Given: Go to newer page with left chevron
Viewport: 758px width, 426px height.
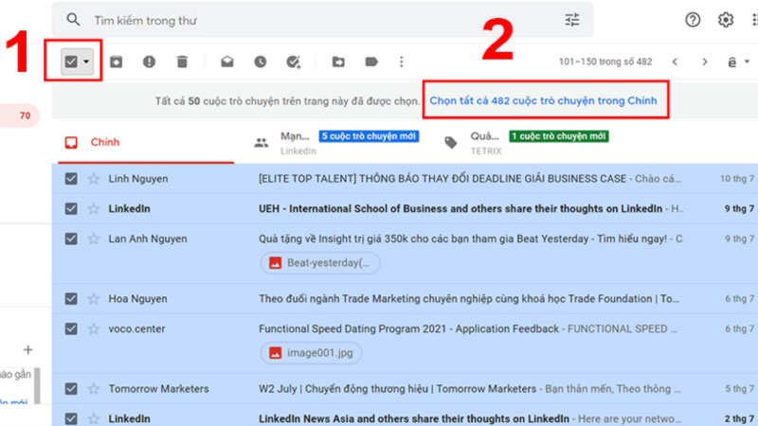Looking at the screenshot, I should (675, 62).
